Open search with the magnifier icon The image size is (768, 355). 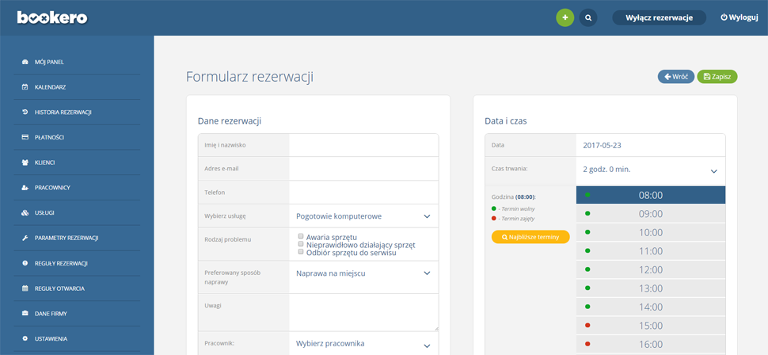588,17
